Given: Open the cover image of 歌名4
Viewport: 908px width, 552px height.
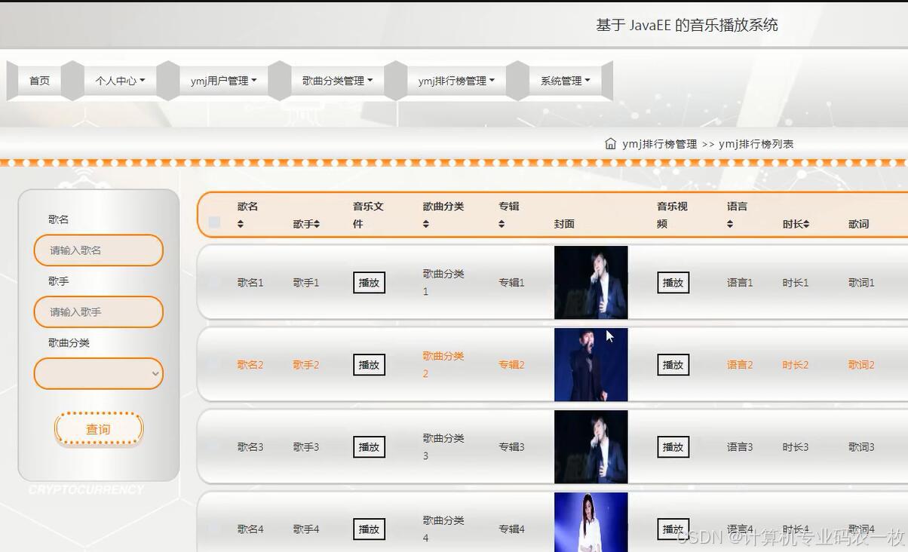Looking at the screenshot, I should pyautogui.click(x=591, y=522).
